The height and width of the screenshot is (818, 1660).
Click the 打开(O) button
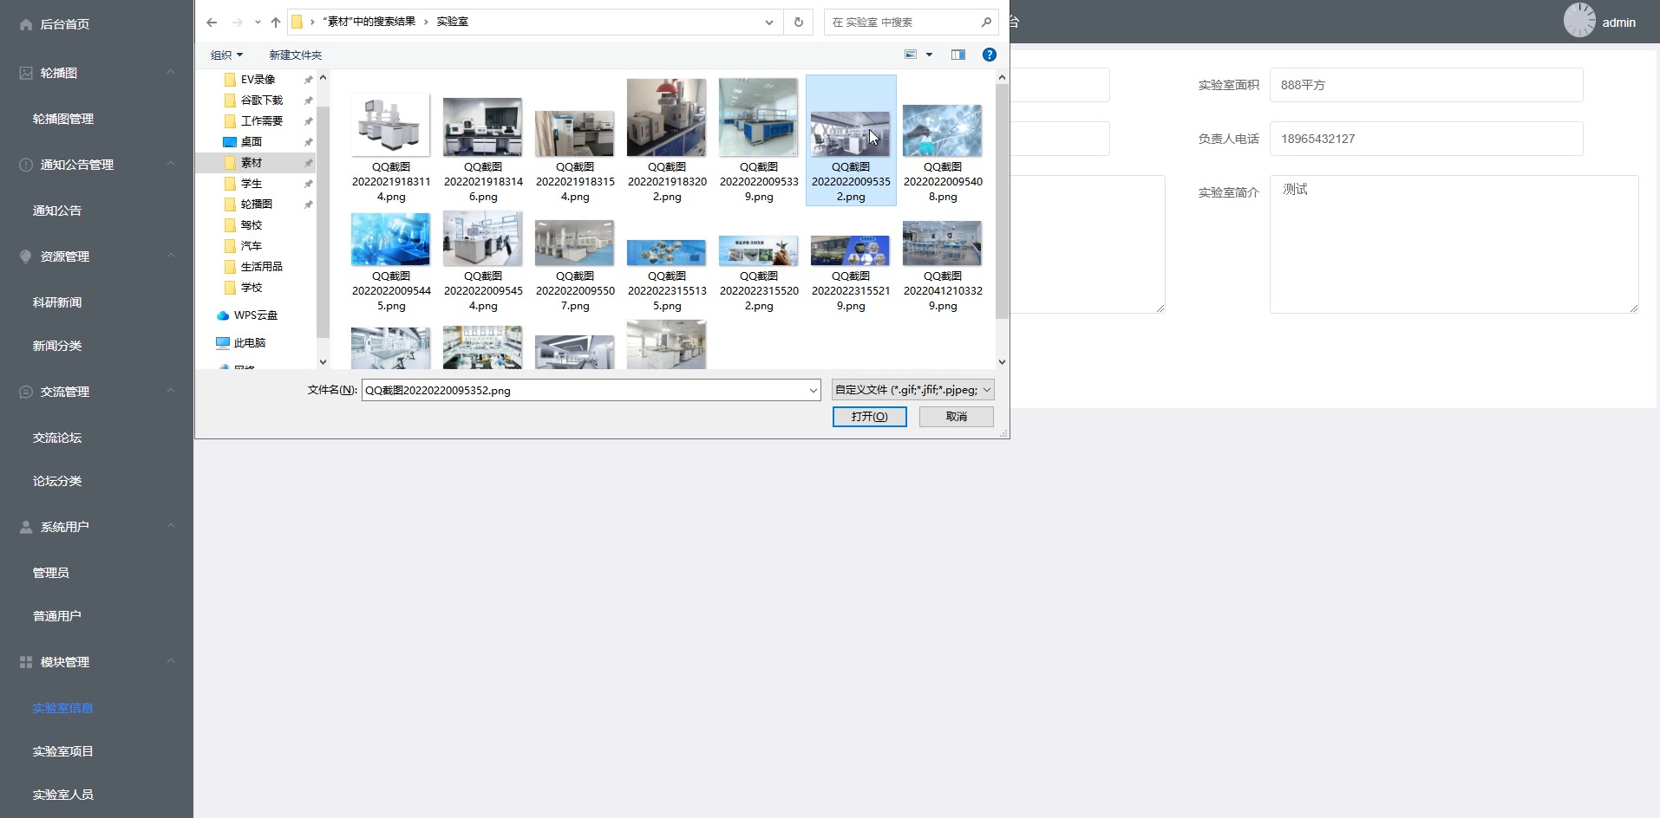(870, 417)
